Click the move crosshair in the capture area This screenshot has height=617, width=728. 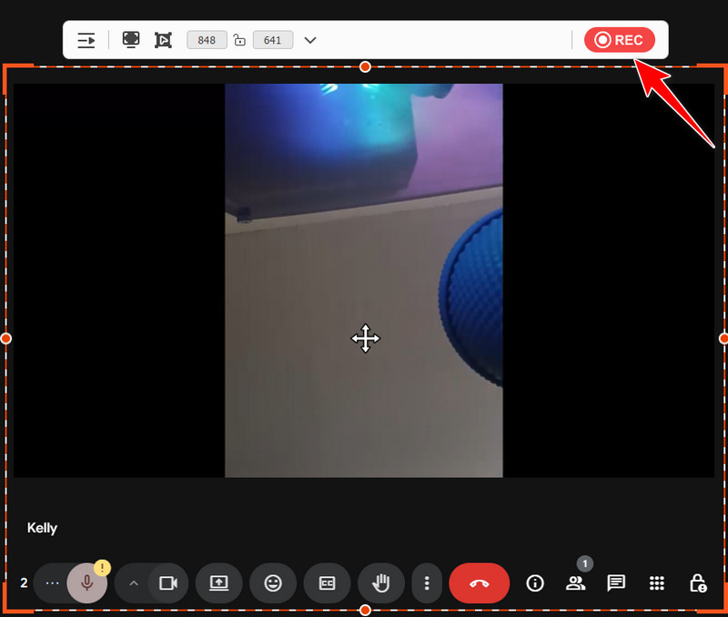tap(366, 339)
